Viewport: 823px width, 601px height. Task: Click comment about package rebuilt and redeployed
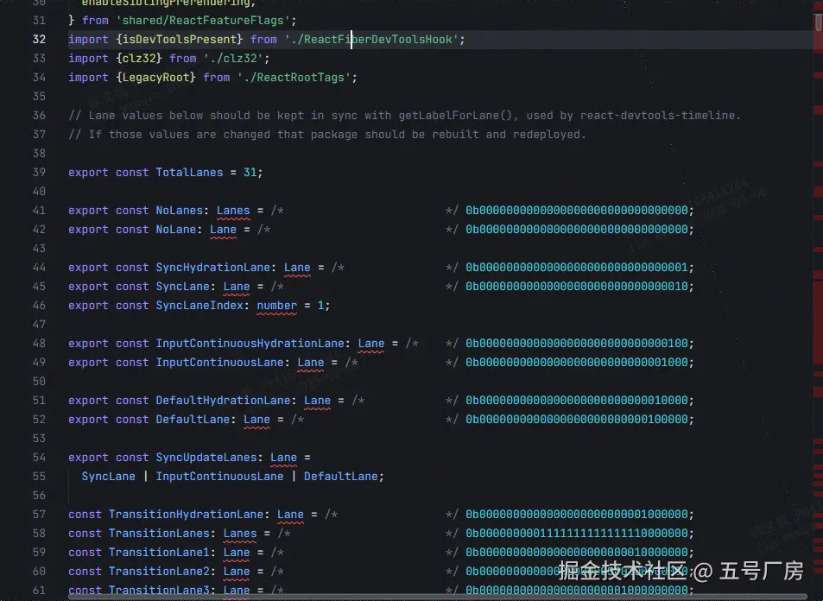[327, 135]
